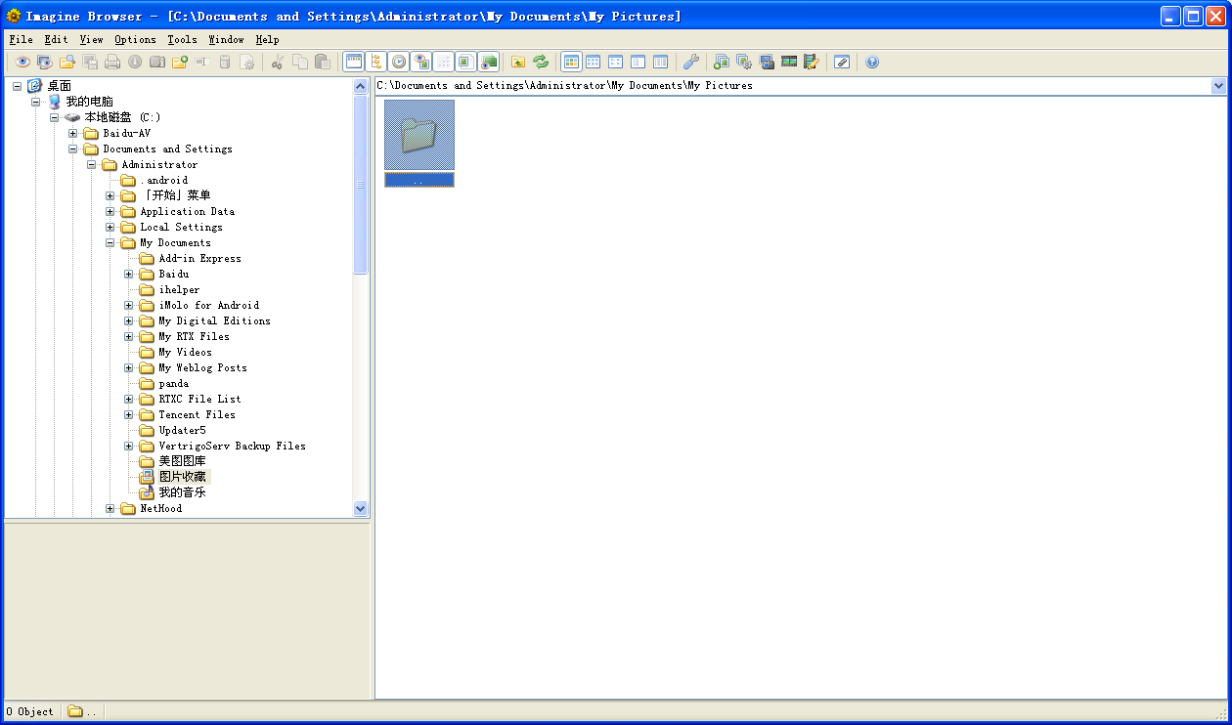Select the 我的音乐 folder
1232x725 pixels.
(182, 492)
